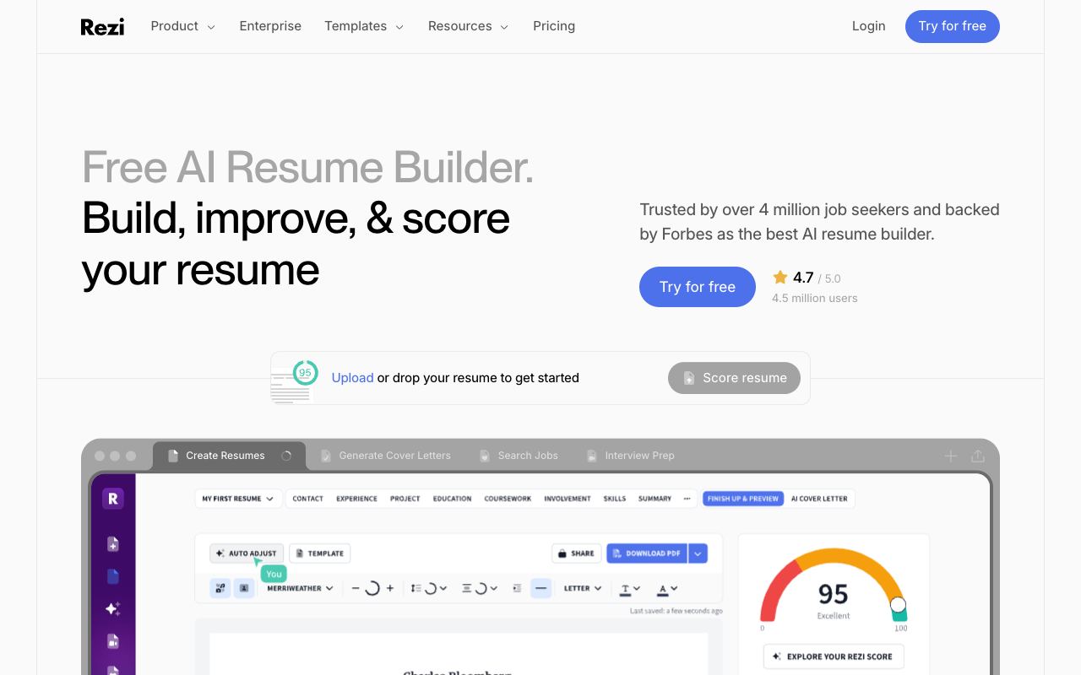This screenshot has height=675, width=1081.
Task: Select the Project section tab
Action: click(405, 499)
